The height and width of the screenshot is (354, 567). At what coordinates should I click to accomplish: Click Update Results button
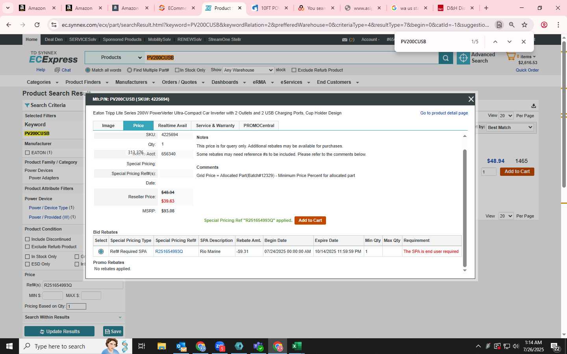tap(59, 331)
